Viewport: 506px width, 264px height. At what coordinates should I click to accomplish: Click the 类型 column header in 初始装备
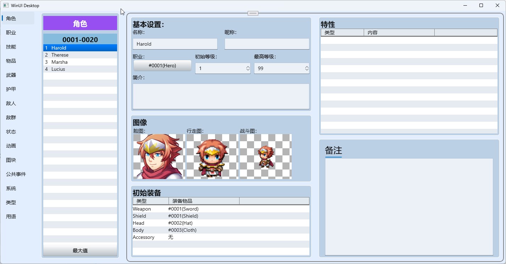tap(151, 201)
